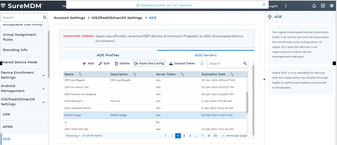Viewport: 337px width, 145px height.
Task: Click the pagination ellipsis for more pages
Action: pos(196,136)
